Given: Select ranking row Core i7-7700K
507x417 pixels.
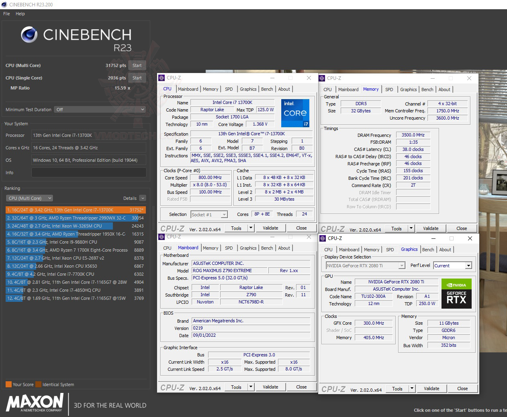Looking at the screenshot, I should click(x=76, y=274).
